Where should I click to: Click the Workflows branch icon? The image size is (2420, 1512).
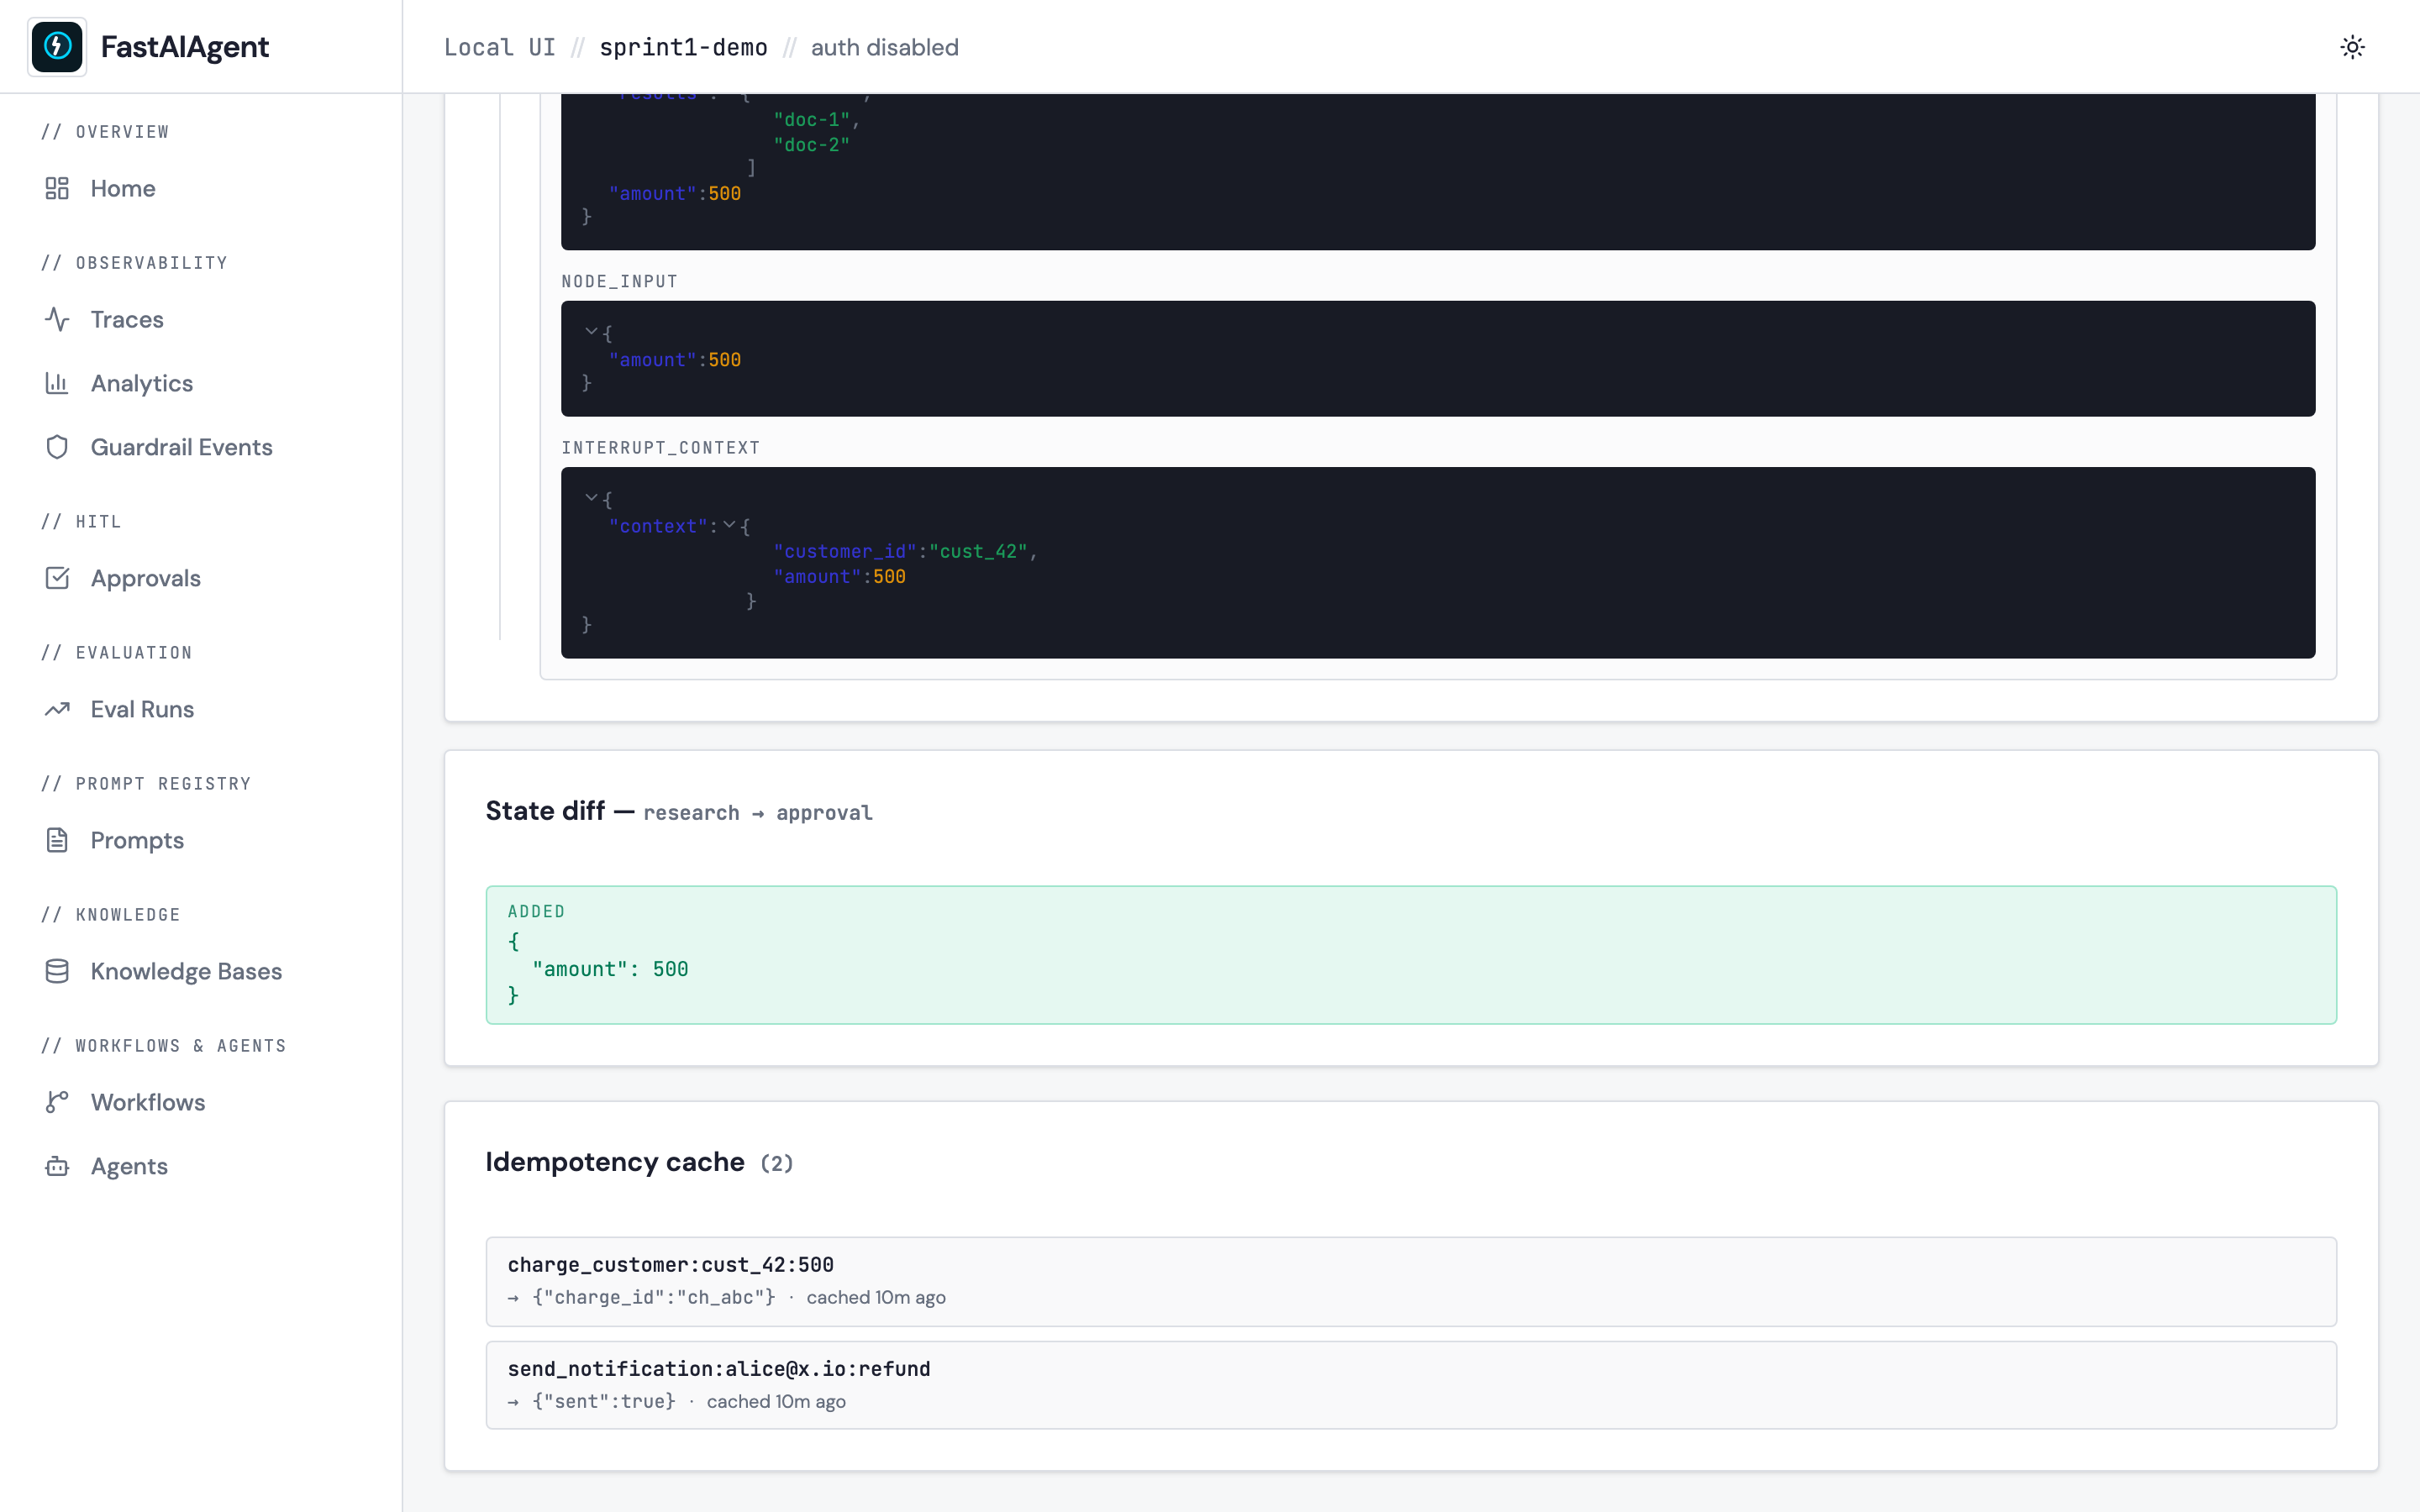[x=57, y=1102]
